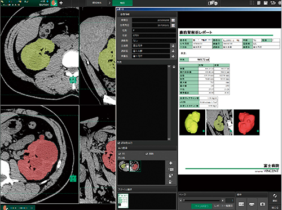Screen dimensions: 282x210
Task: Select the red kidney thumbnail in output images
Action: (x=135, y=166)
